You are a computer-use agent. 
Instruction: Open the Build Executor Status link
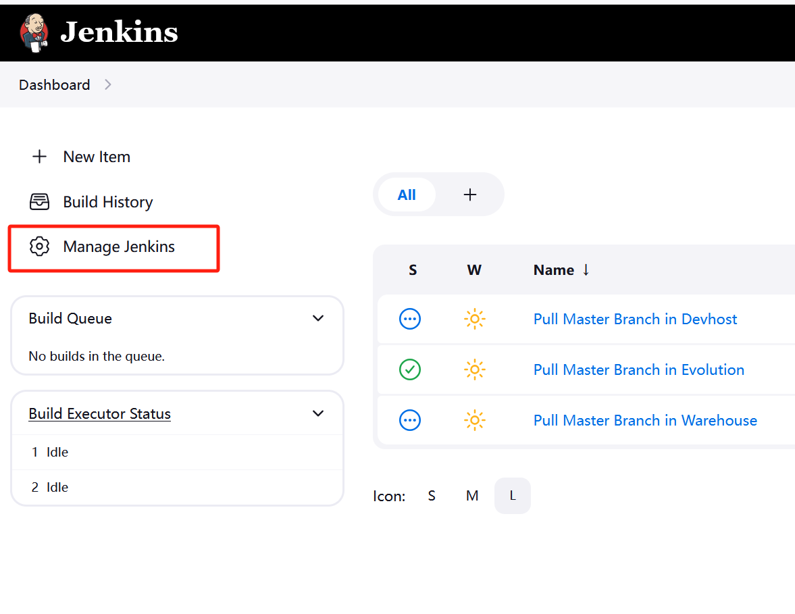click(99, 414)
